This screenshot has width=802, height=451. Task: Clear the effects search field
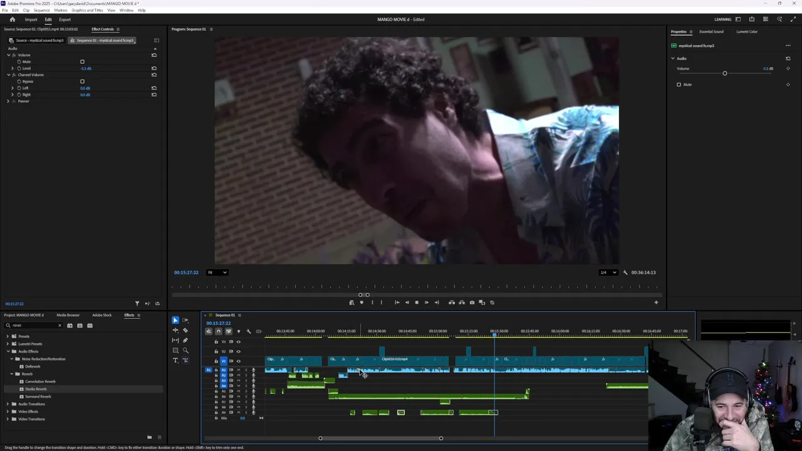click(60, 326)
